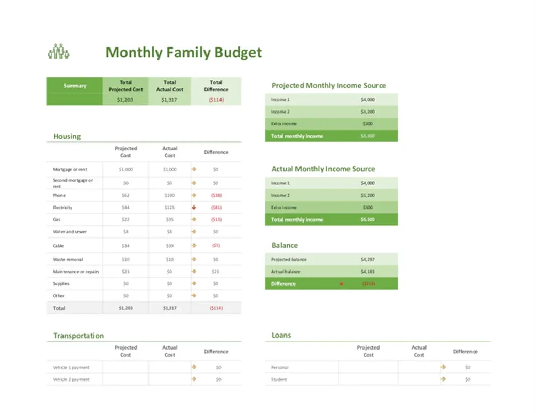Click the red down arrow beside Electricity difference

click(x=193, y=208)
